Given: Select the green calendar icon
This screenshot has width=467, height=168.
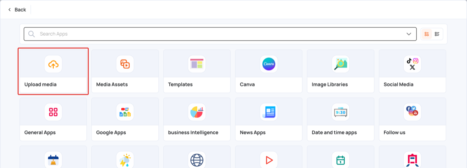Looking at the screenshot, I should pyautogui.click(x=341, y=160).
